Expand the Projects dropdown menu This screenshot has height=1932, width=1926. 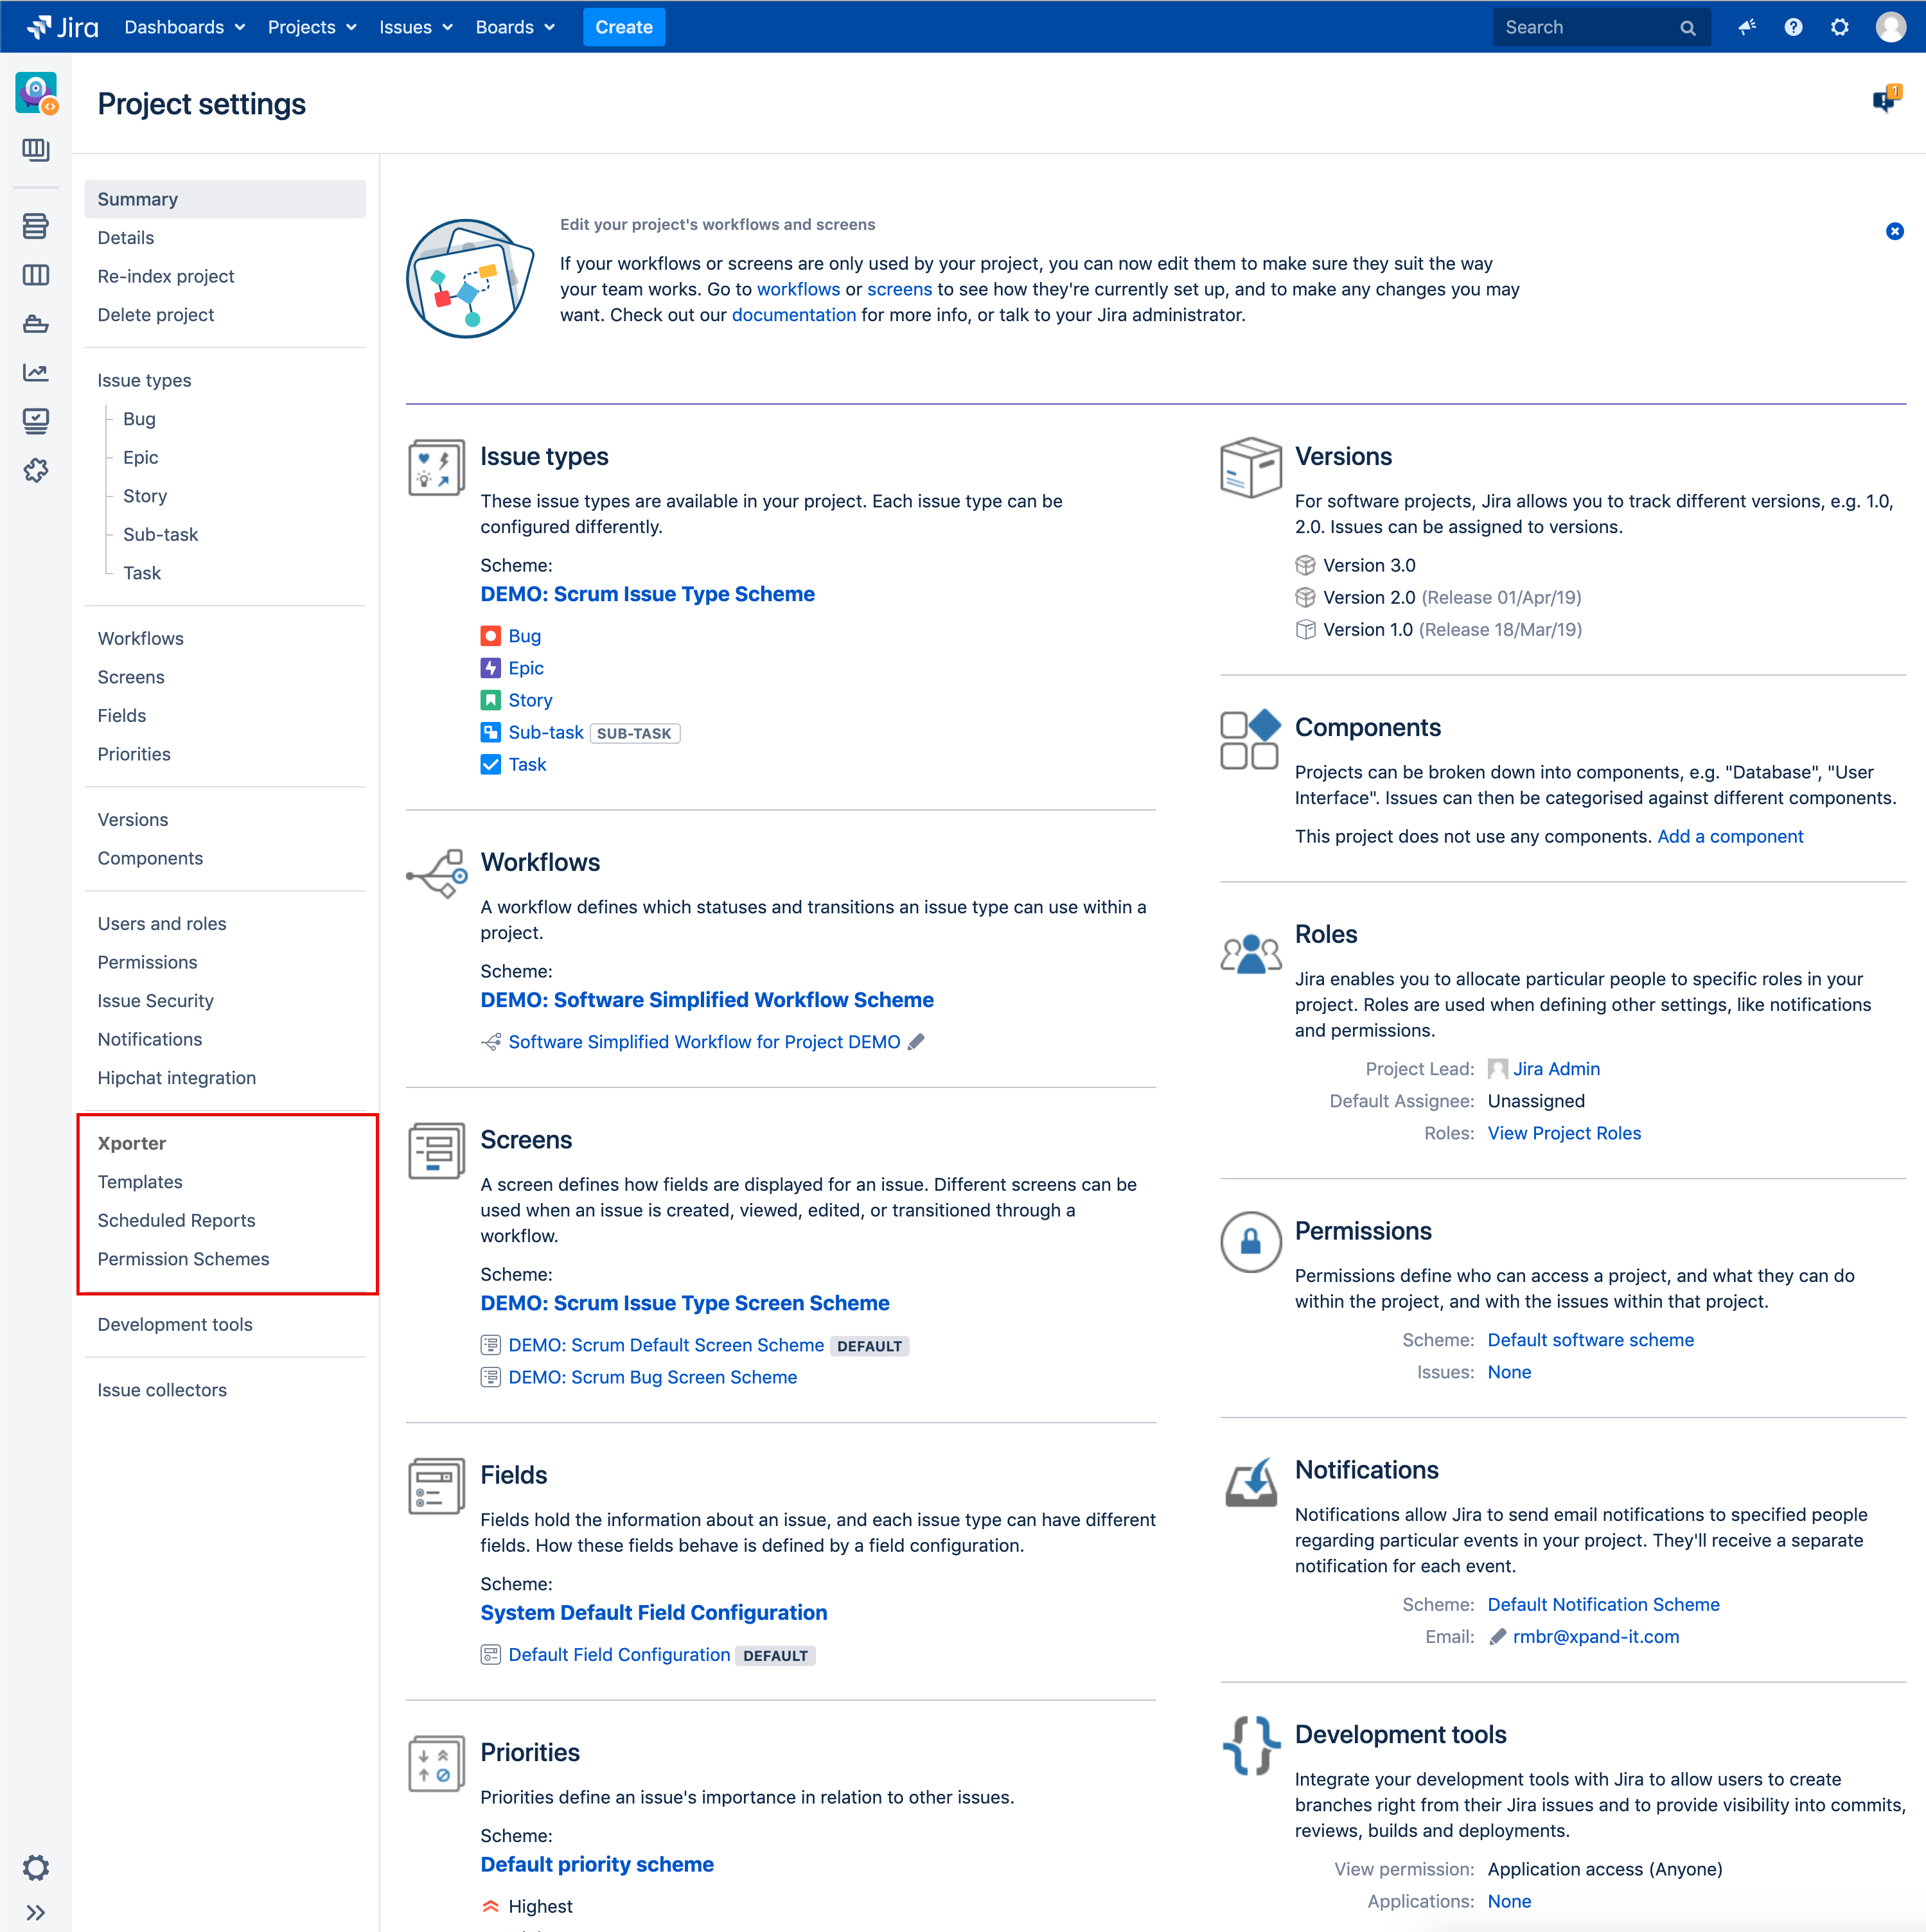click(x=312, y=27)
